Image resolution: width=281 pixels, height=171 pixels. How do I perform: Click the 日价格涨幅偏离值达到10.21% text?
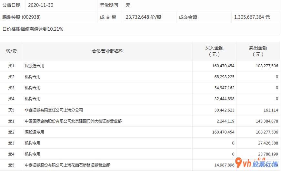[33, 29]
